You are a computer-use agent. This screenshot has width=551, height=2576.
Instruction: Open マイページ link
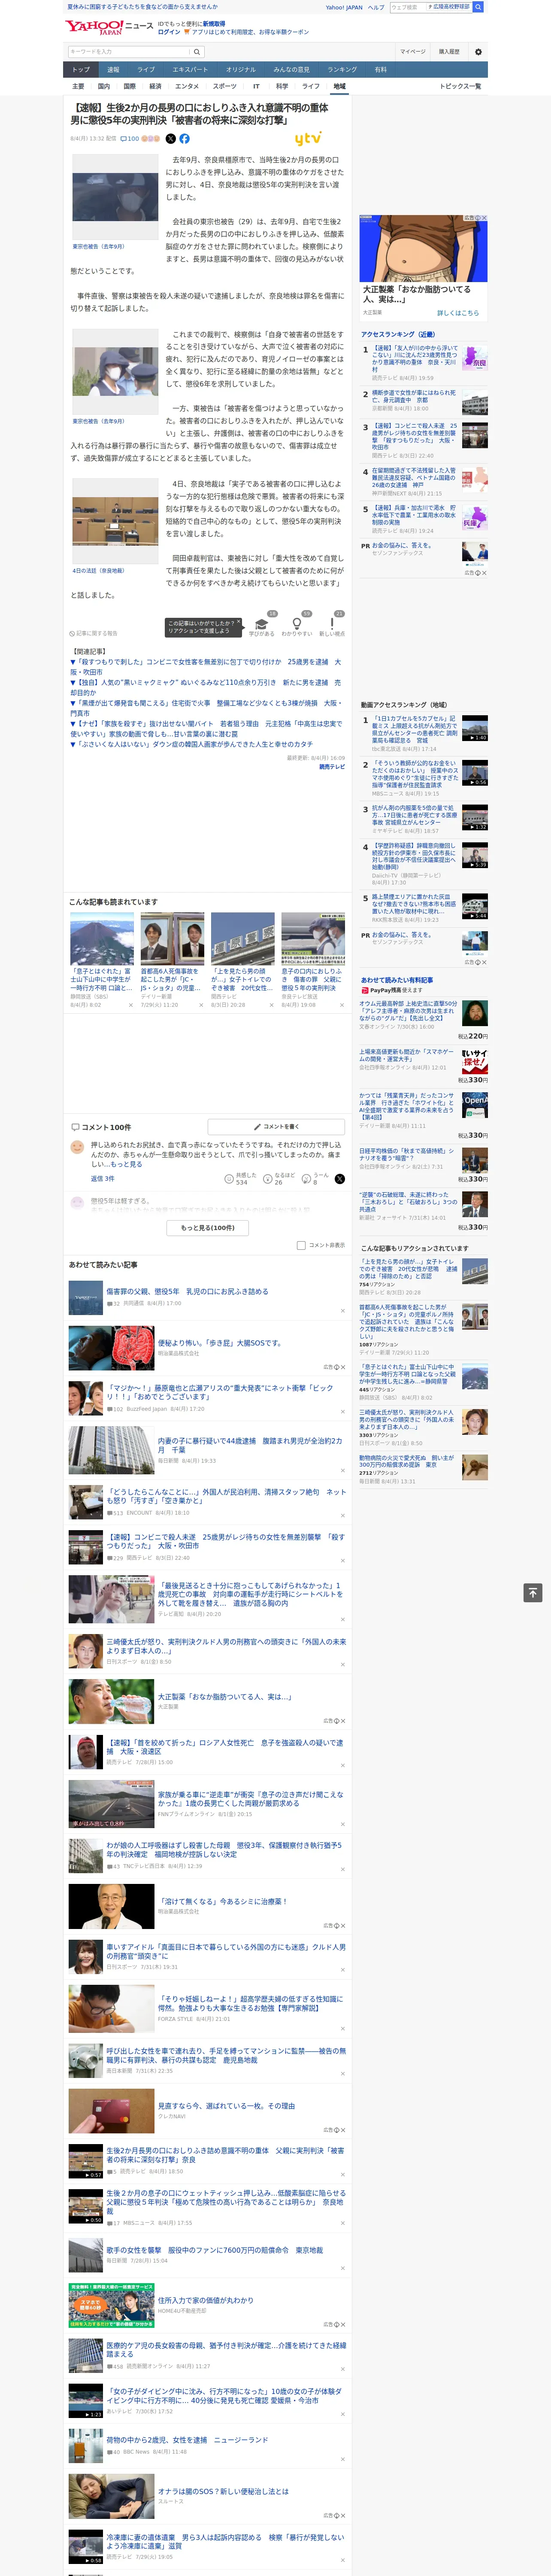(x=413, y=52)
